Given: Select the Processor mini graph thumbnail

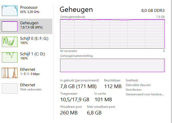Looking at the screenshot, I should click(9, 10).
